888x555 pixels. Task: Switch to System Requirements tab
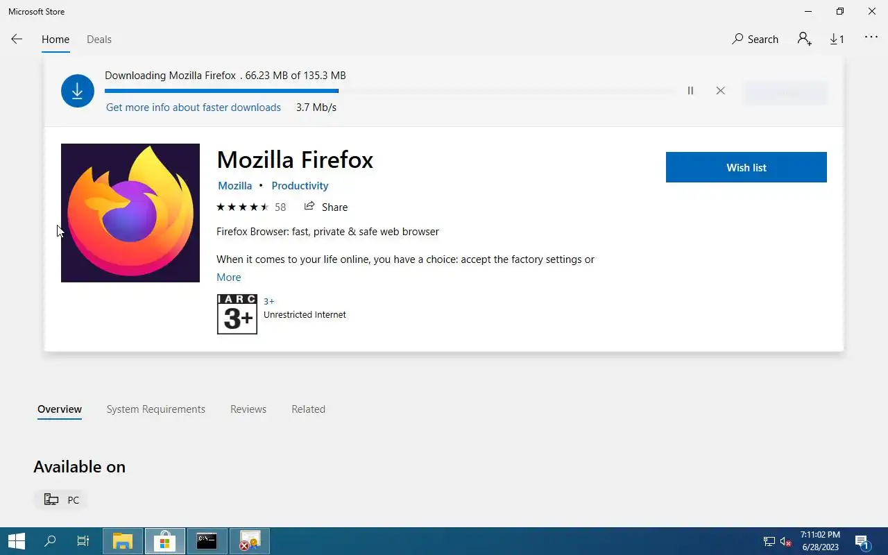(x=156, y=409)
